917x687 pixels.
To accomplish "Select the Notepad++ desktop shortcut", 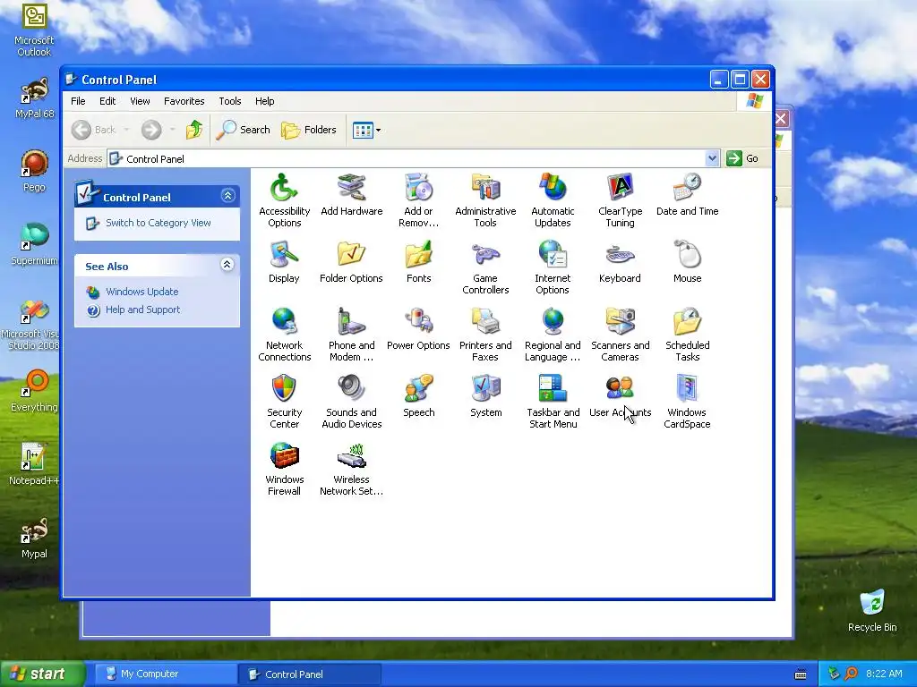I will pos(34,464).
